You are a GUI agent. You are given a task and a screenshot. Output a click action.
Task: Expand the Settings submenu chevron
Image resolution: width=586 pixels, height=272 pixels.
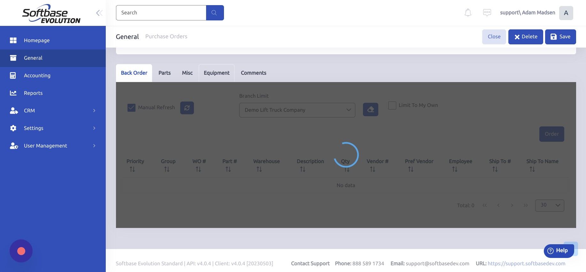94,128
